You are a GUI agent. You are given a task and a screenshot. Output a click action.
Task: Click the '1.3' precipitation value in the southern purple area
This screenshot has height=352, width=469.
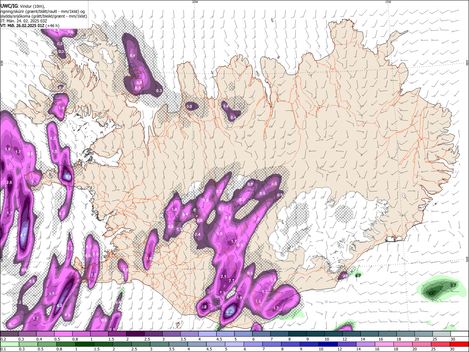[x=265, y=291]
